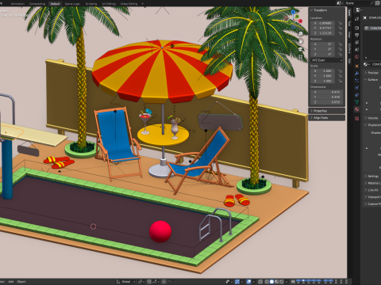Image resolution: width=381 pixels, height=285 pixels.
Task: Open the Tool properties tab icon
Action: (356, 18)
